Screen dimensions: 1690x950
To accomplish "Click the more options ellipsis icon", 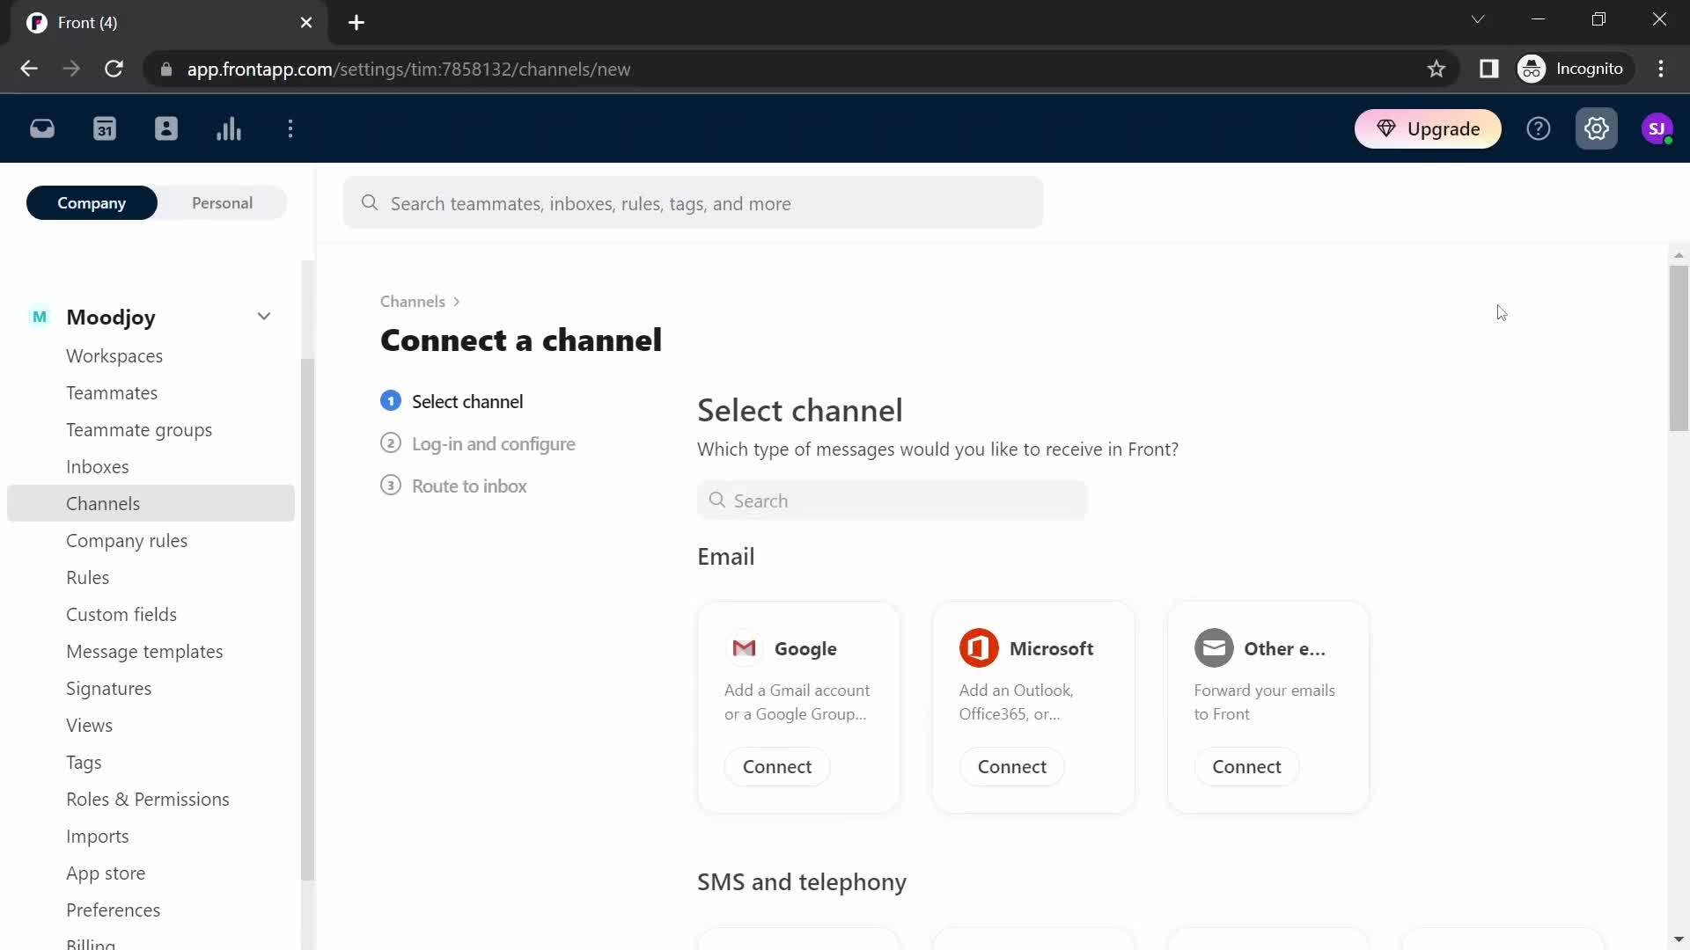I will click(290, 128).
